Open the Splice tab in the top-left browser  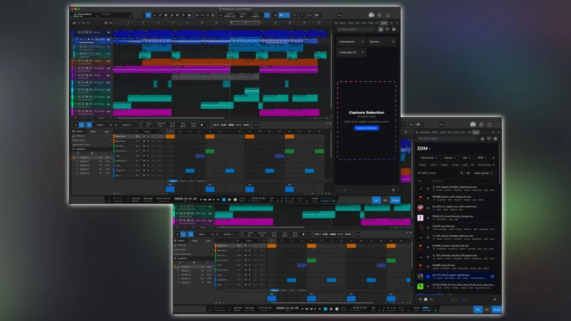[x=384, y=23]
